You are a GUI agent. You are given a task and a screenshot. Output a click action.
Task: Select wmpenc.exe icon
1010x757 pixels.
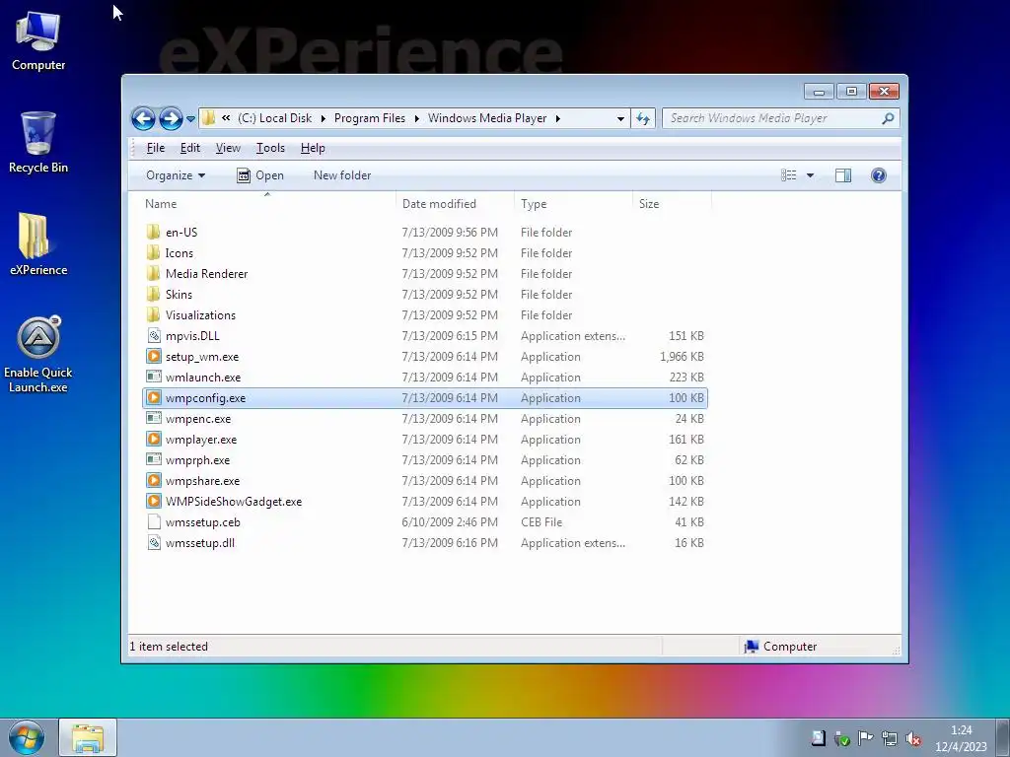153,418
